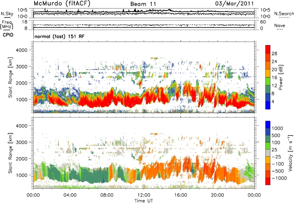Click the 16 tick on power colorbar

tap(274, 78)
